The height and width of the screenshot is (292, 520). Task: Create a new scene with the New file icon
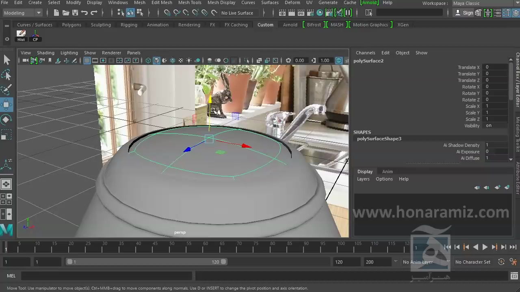coord(56,13)
